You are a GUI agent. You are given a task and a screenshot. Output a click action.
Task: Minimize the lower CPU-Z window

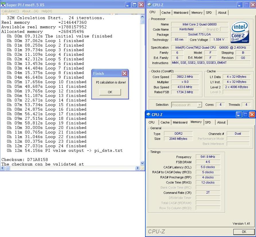[239, 115]
